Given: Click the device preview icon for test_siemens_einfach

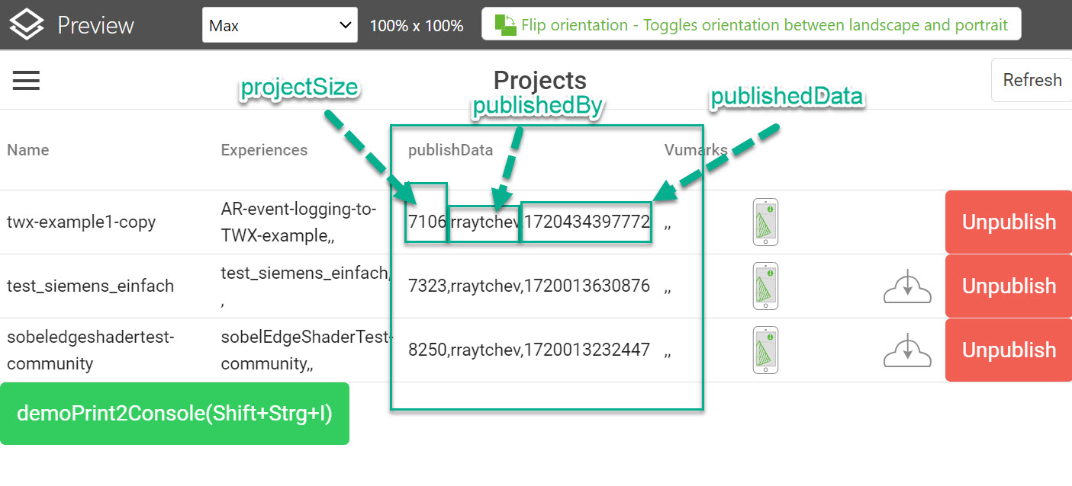Looking at the screenshot, I should pos(765,286).
